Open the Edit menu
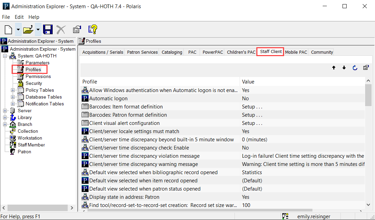 coord(19,17)
